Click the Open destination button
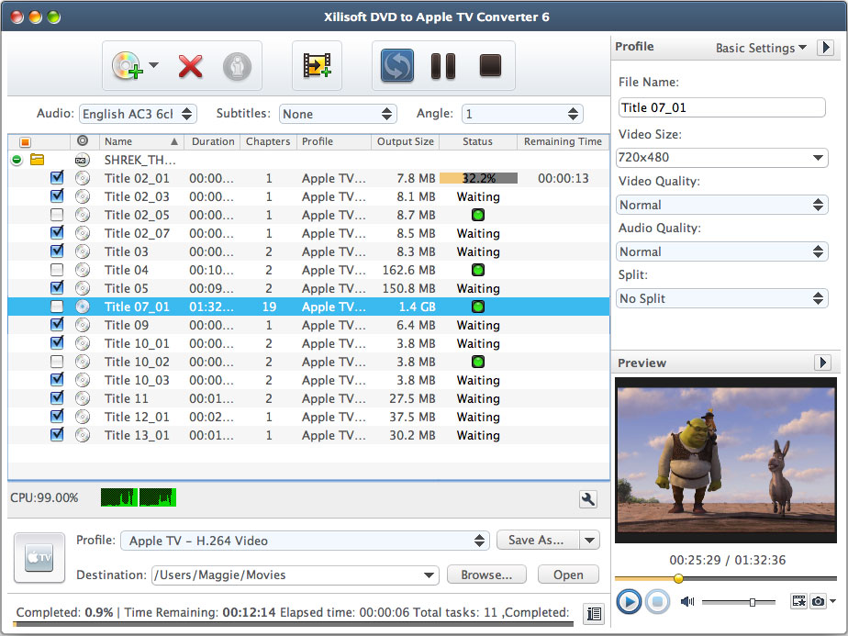Screen dimensions: 848x636 click(x=567, y=575)
